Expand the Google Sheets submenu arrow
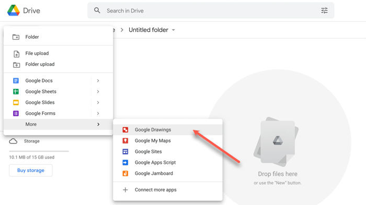 (x=98, y=92)
